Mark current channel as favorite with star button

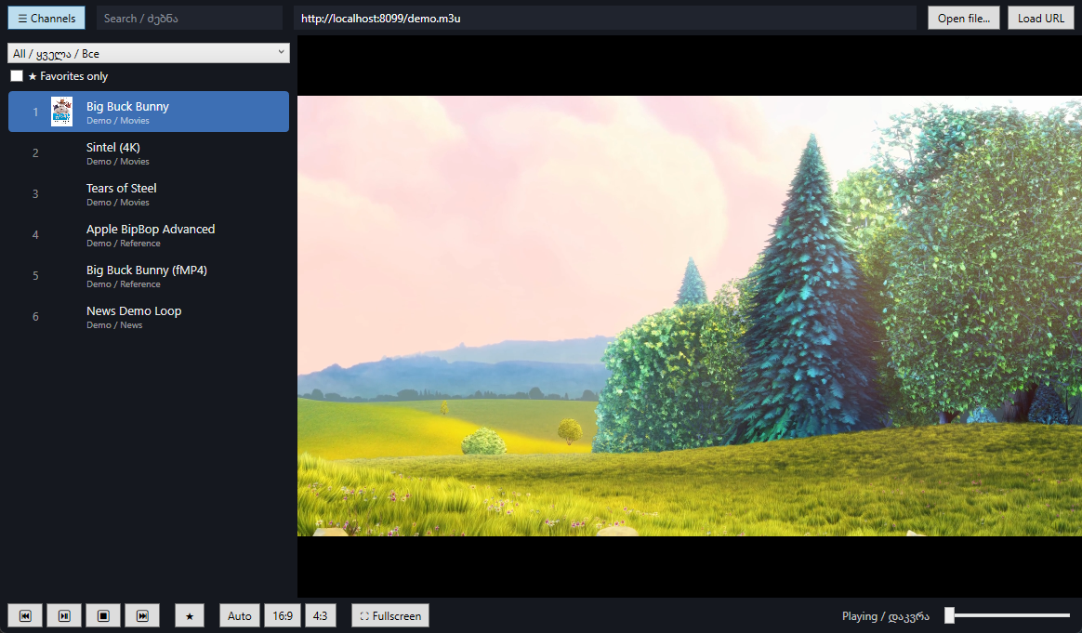click(190, 615)
